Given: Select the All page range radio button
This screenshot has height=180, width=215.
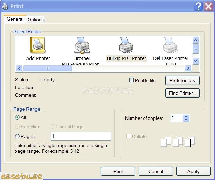Looking at the screenshot, I should click(x=17, y=117).
